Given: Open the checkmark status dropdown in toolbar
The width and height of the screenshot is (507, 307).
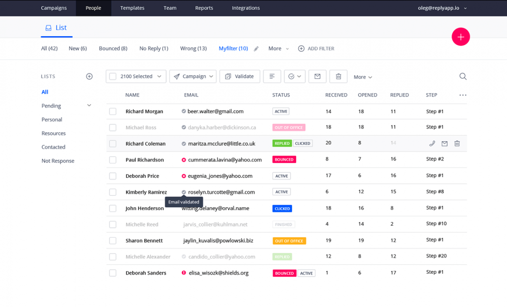Looking at the screenshot, I should tap(295, 77).
